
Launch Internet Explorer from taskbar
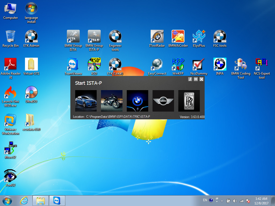click(24, 201)
